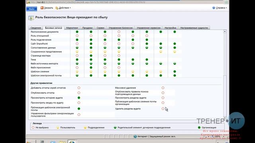Click the Тема row label
The width and height of the screenshot is (255, 143).
pyautogui.click(x=33, y=60)
